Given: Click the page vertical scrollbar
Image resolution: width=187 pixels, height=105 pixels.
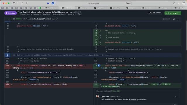Looking at the screenshot, I should pyautogui.click(x=186, y=36).
